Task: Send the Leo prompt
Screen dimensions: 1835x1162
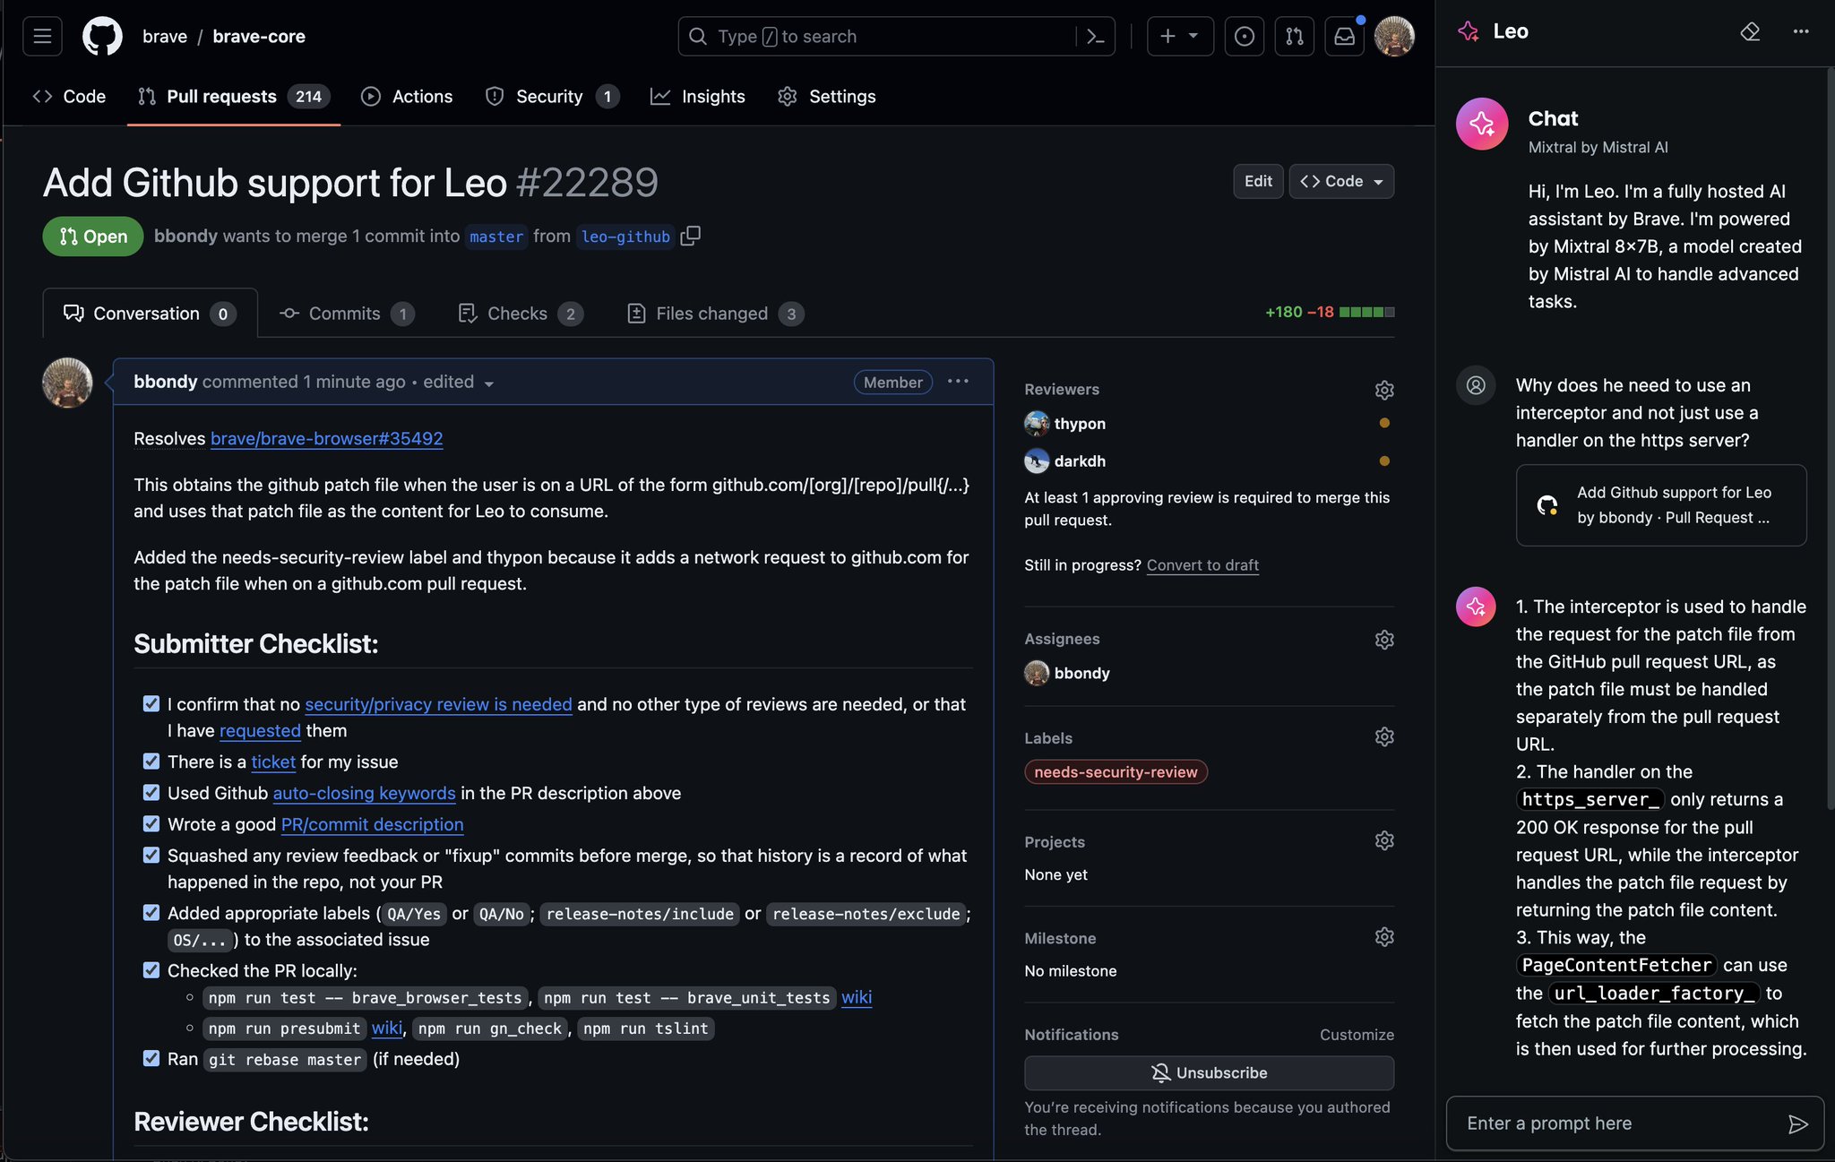Action: pos(1797,1123)
